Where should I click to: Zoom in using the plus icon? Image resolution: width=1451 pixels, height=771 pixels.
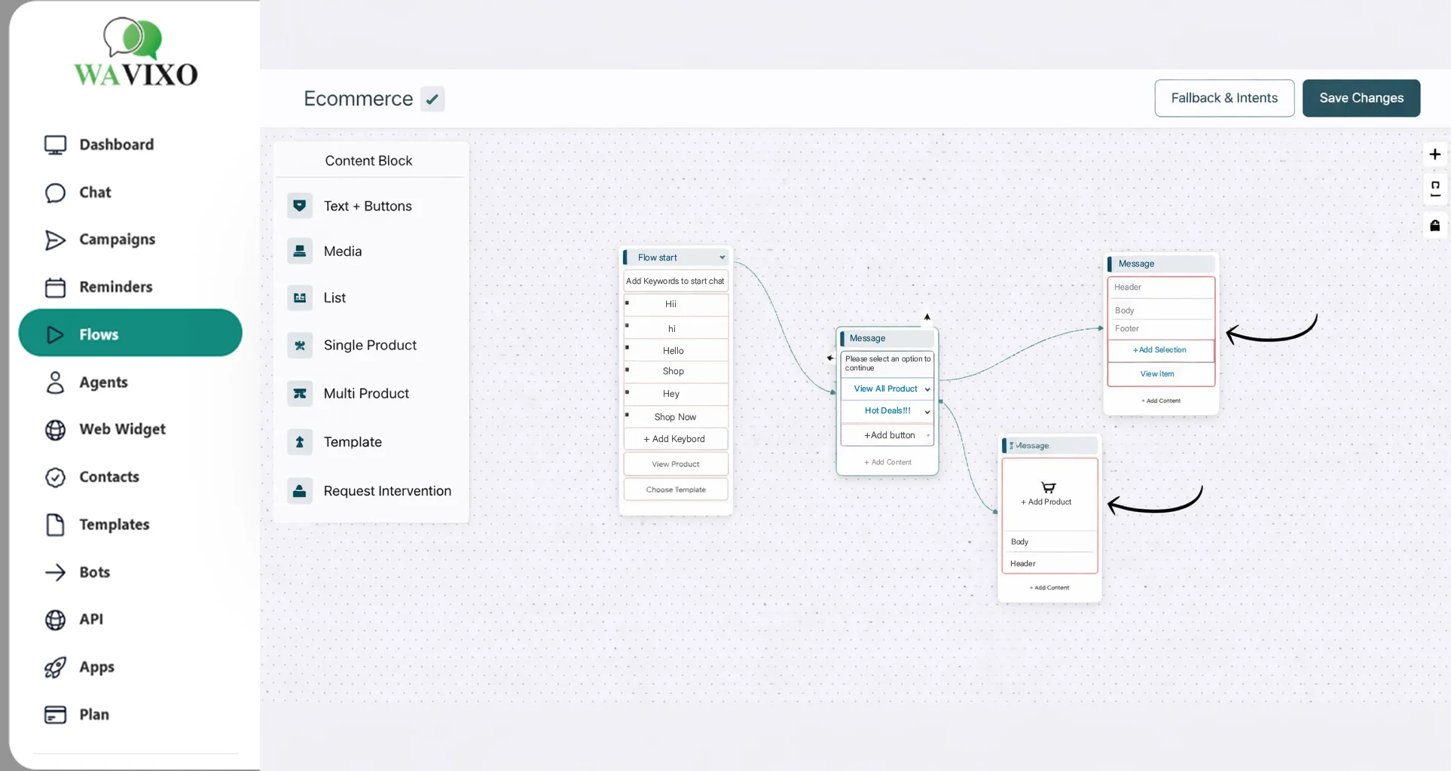pyautogui.click(x=1434, y=154)
